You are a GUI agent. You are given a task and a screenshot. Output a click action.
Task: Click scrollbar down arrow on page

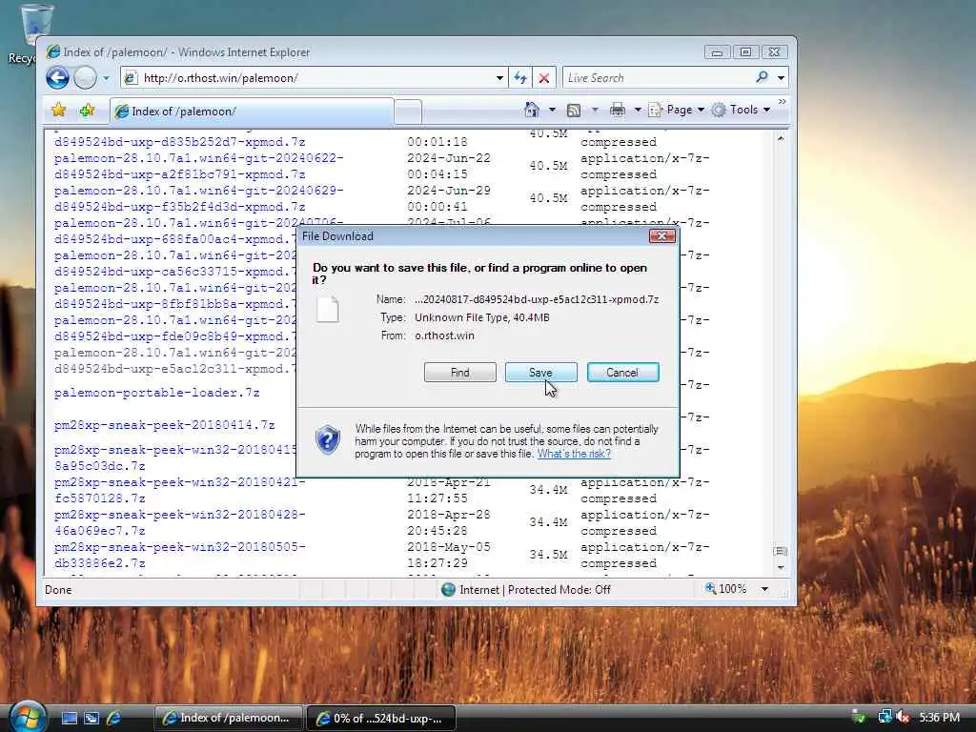(x=781, y=568)
